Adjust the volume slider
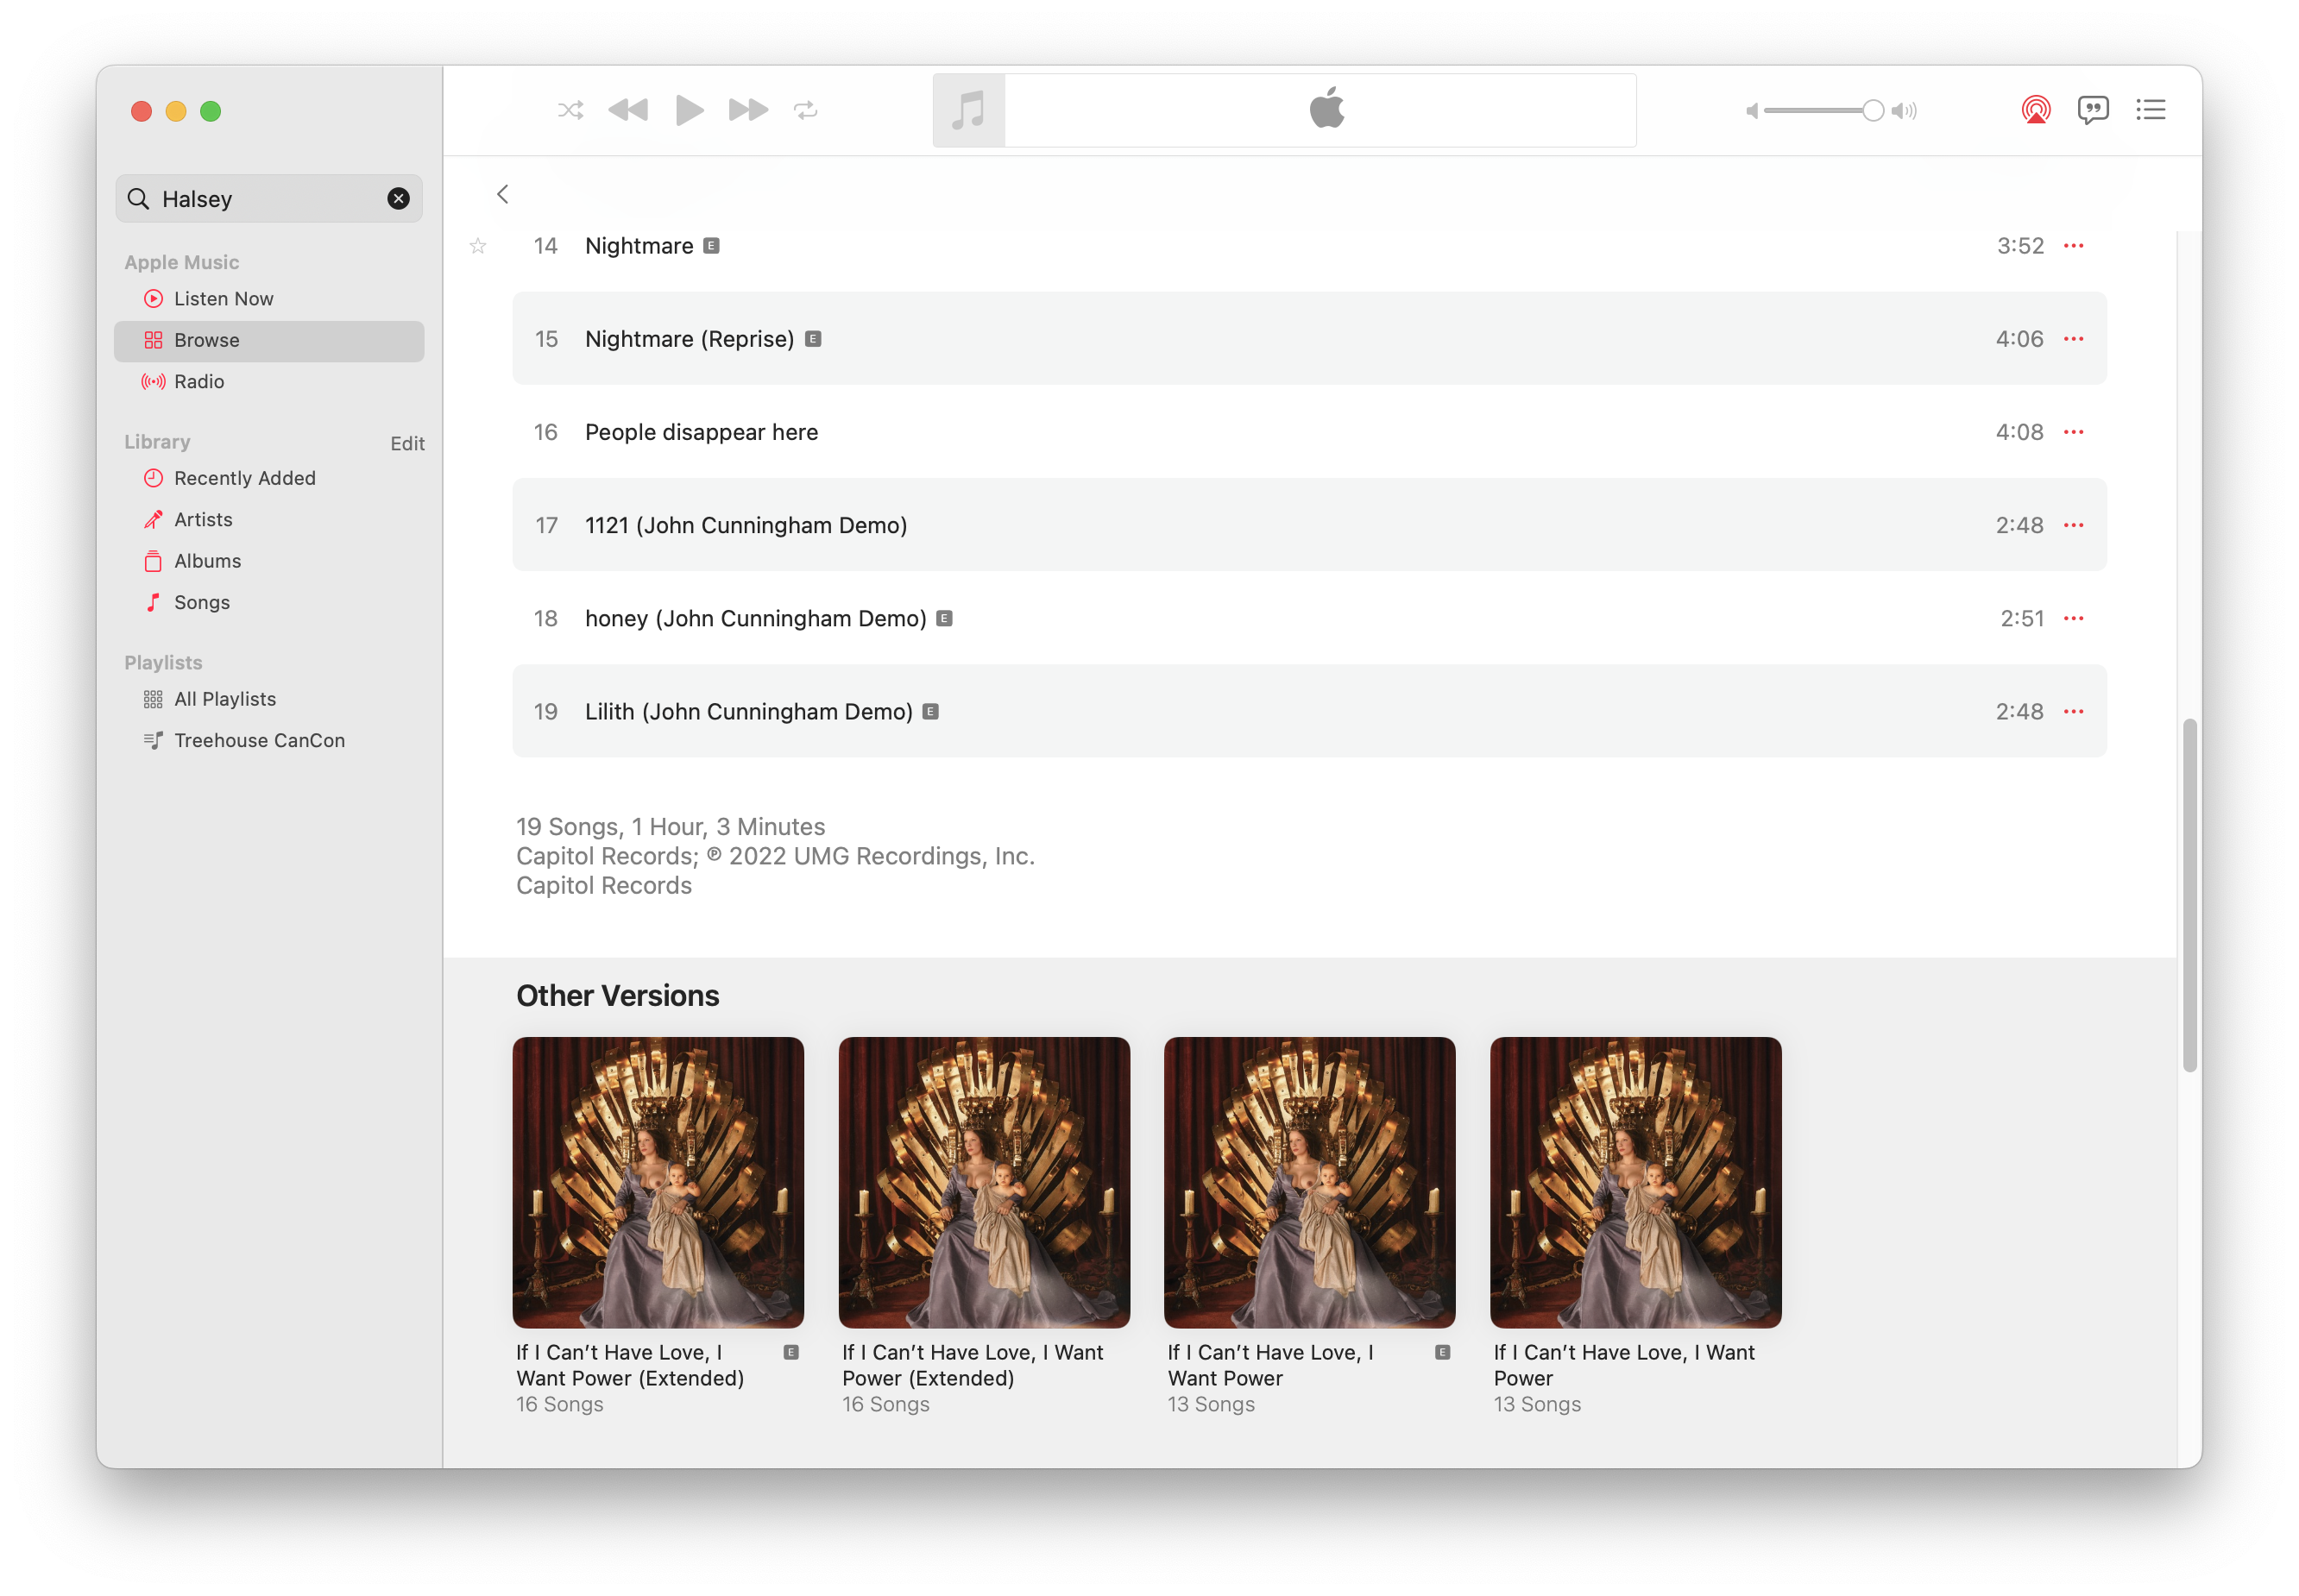Viewport: 2299px width, 1596px height. (1823, 110)
